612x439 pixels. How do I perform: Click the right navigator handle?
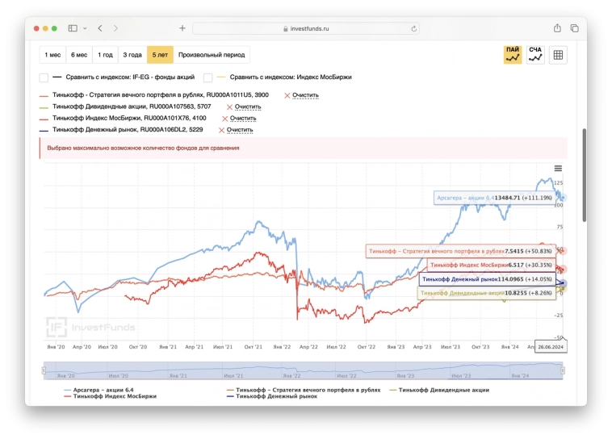pyautogui.click(x=563, y=370)
